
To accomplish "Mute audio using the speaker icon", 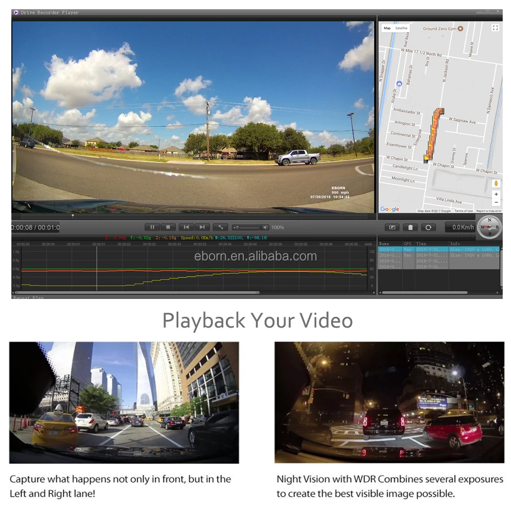I will [265, 227].
